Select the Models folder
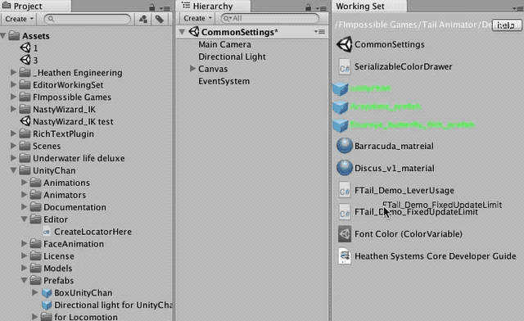Image resolution: width=524 pixels, height=321 pixels. click(58, 268)
